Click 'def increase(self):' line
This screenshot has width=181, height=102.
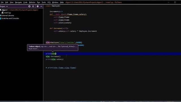[x=59, y=28]
